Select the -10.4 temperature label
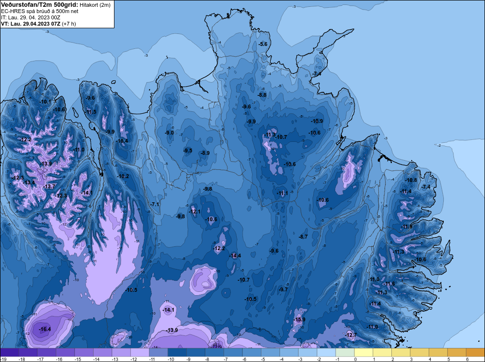The width and height of the screenshot is (485, 362). tap(122, 141)
